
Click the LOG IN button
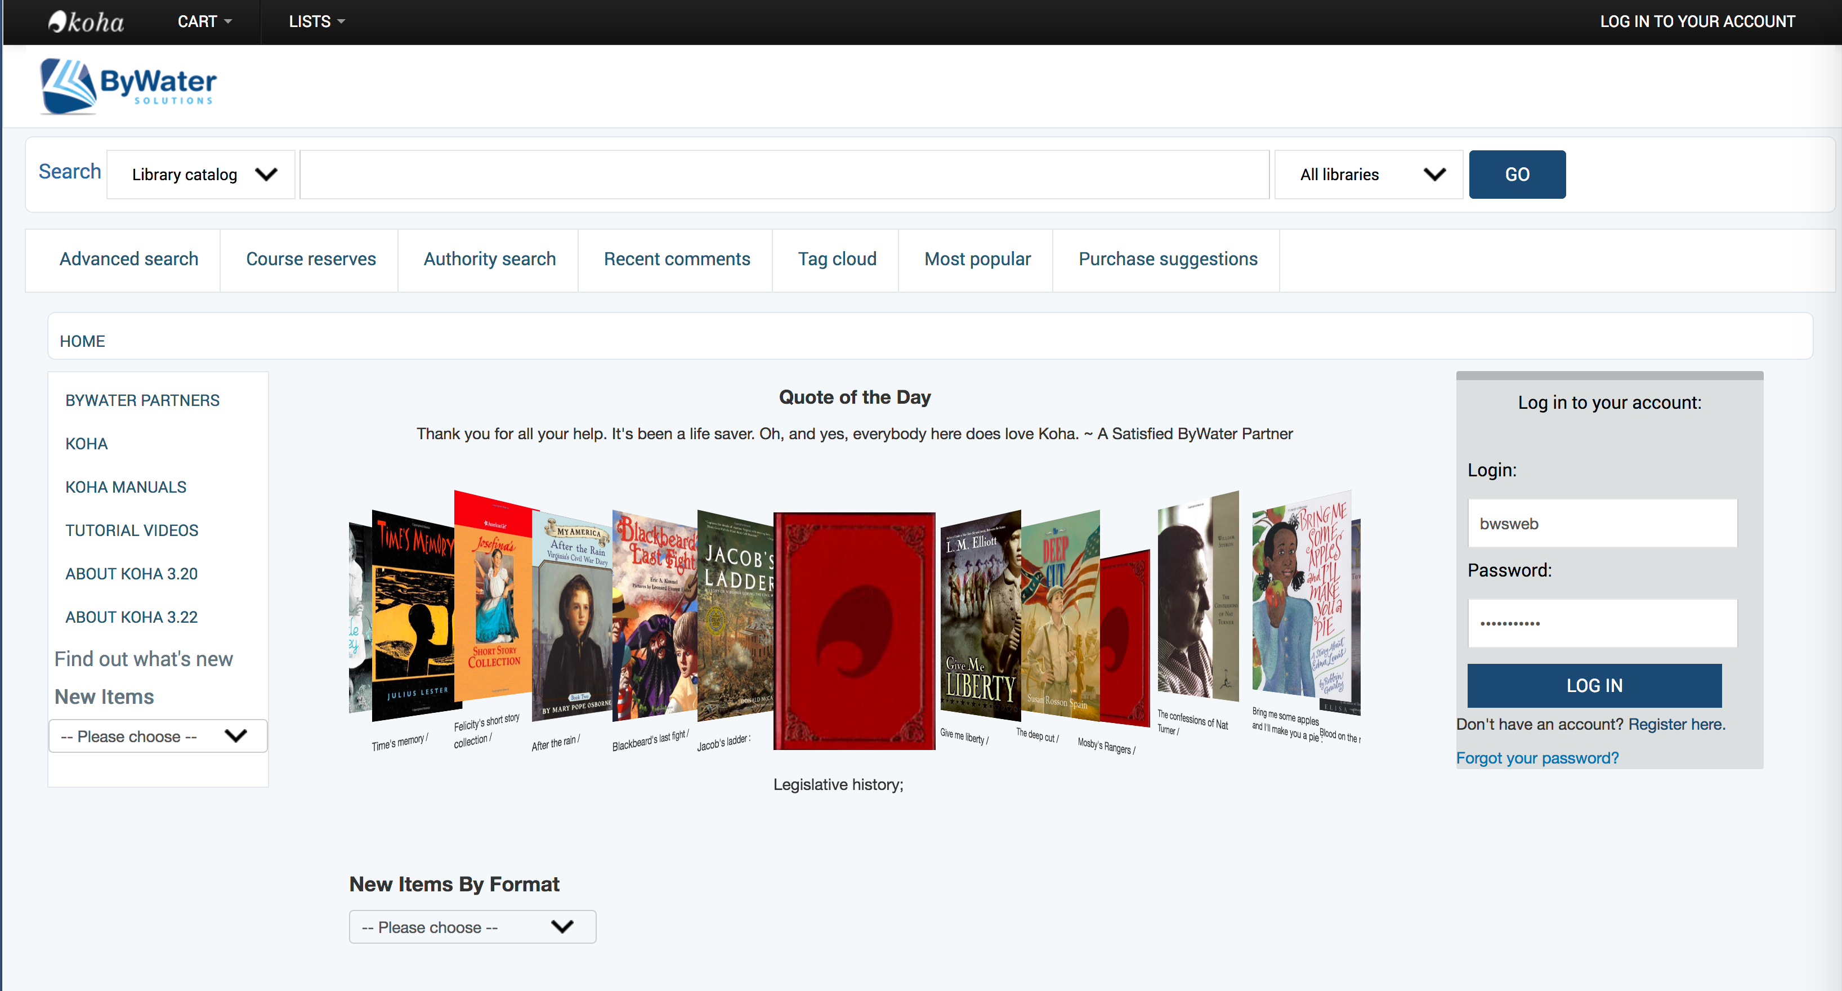pyautogui.click(x=1594, y=686)
